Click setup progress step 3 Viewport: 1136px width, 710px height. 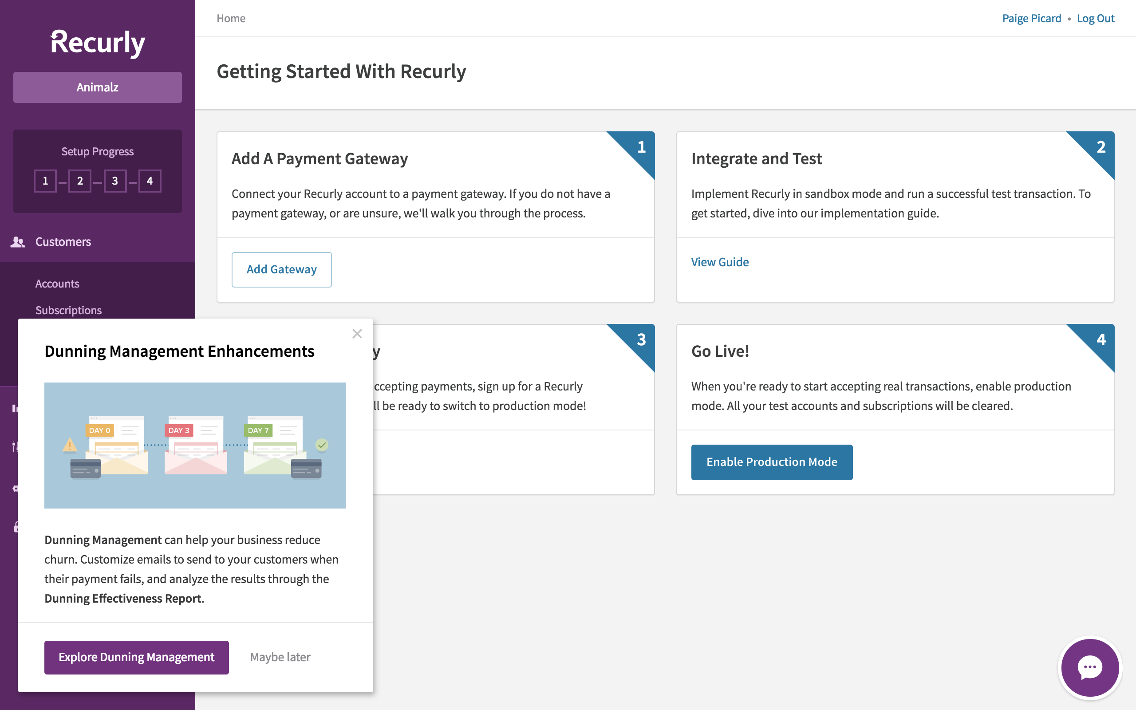pyautogui.click(x=115, y=181)
